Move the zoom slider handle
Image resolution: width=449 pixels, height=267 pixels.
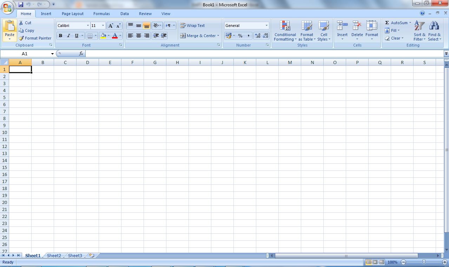point(424,262)
